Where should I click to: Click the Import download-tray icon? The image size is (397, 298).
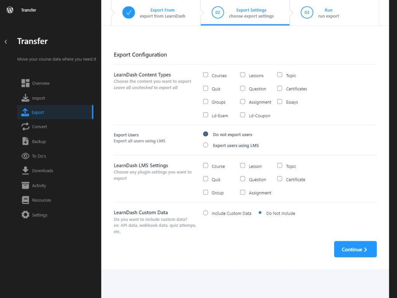pyautogui.click(x=25, y=98)
